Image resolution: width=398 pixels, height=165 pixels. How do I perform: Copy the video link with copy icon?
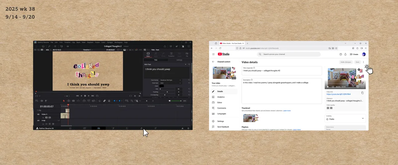tap(363, 93)
